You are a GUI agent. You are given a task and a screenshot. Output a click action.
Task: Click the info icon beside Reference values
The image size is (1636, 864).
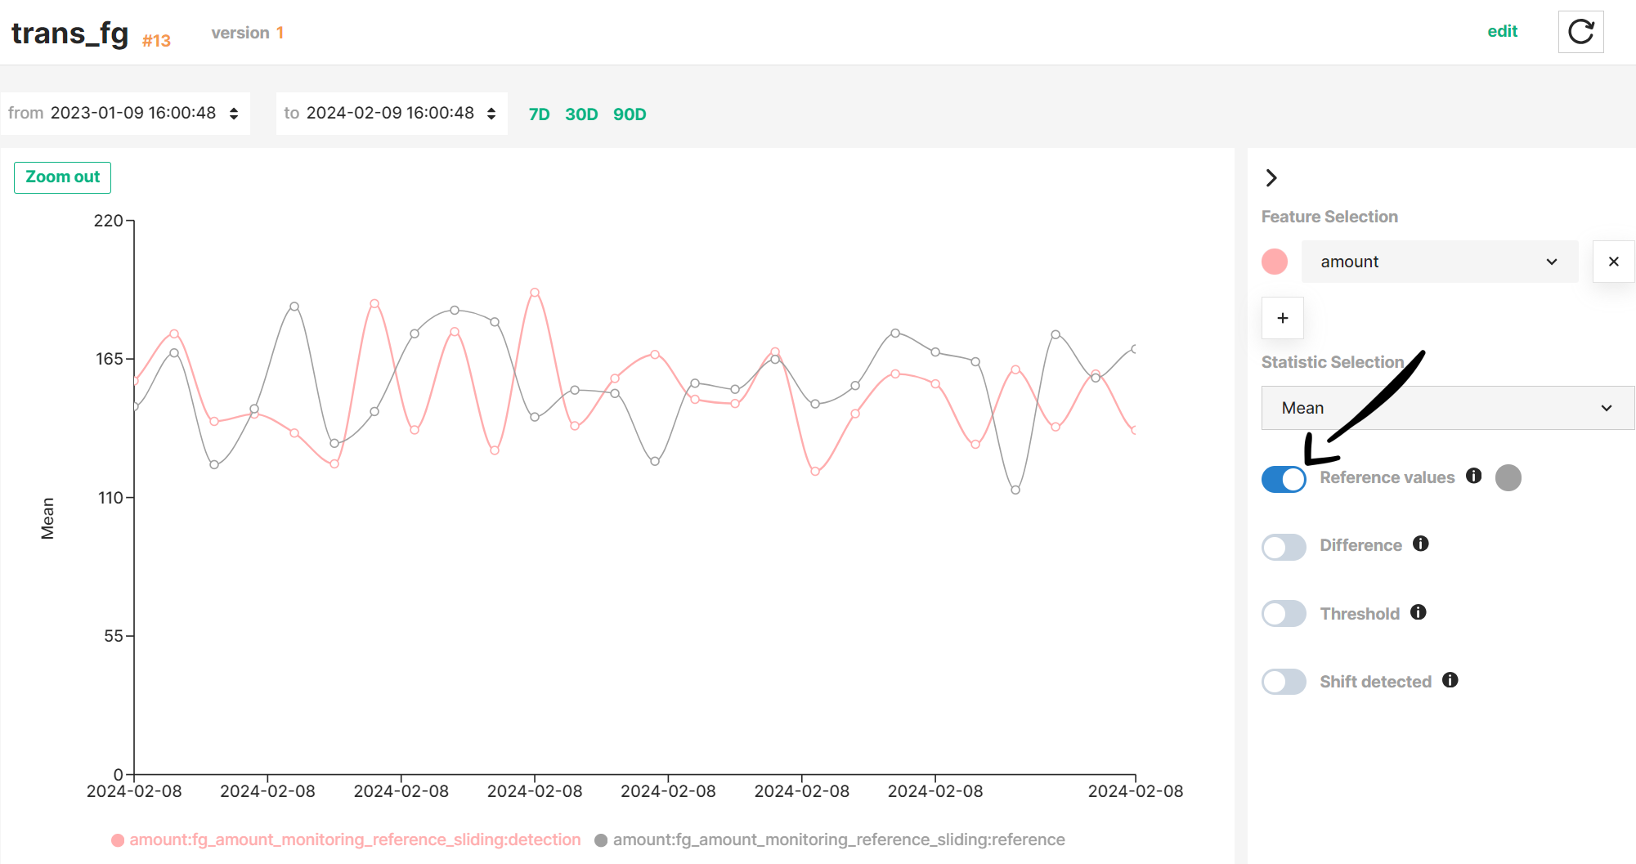(x=1474, y=476)
